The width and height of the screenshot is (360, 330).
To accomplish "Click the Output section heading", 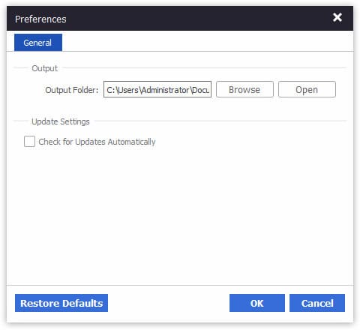I will click(x=44, y=68).
